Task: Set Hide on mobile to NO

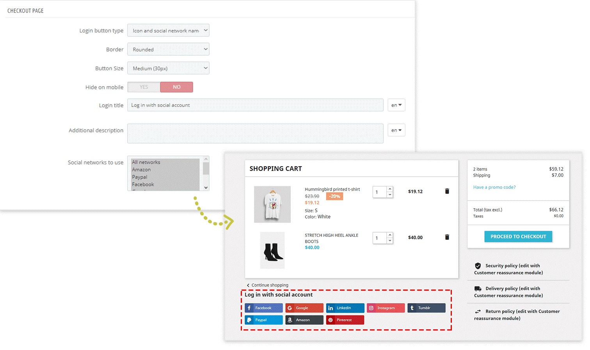Action: (176, 87)
